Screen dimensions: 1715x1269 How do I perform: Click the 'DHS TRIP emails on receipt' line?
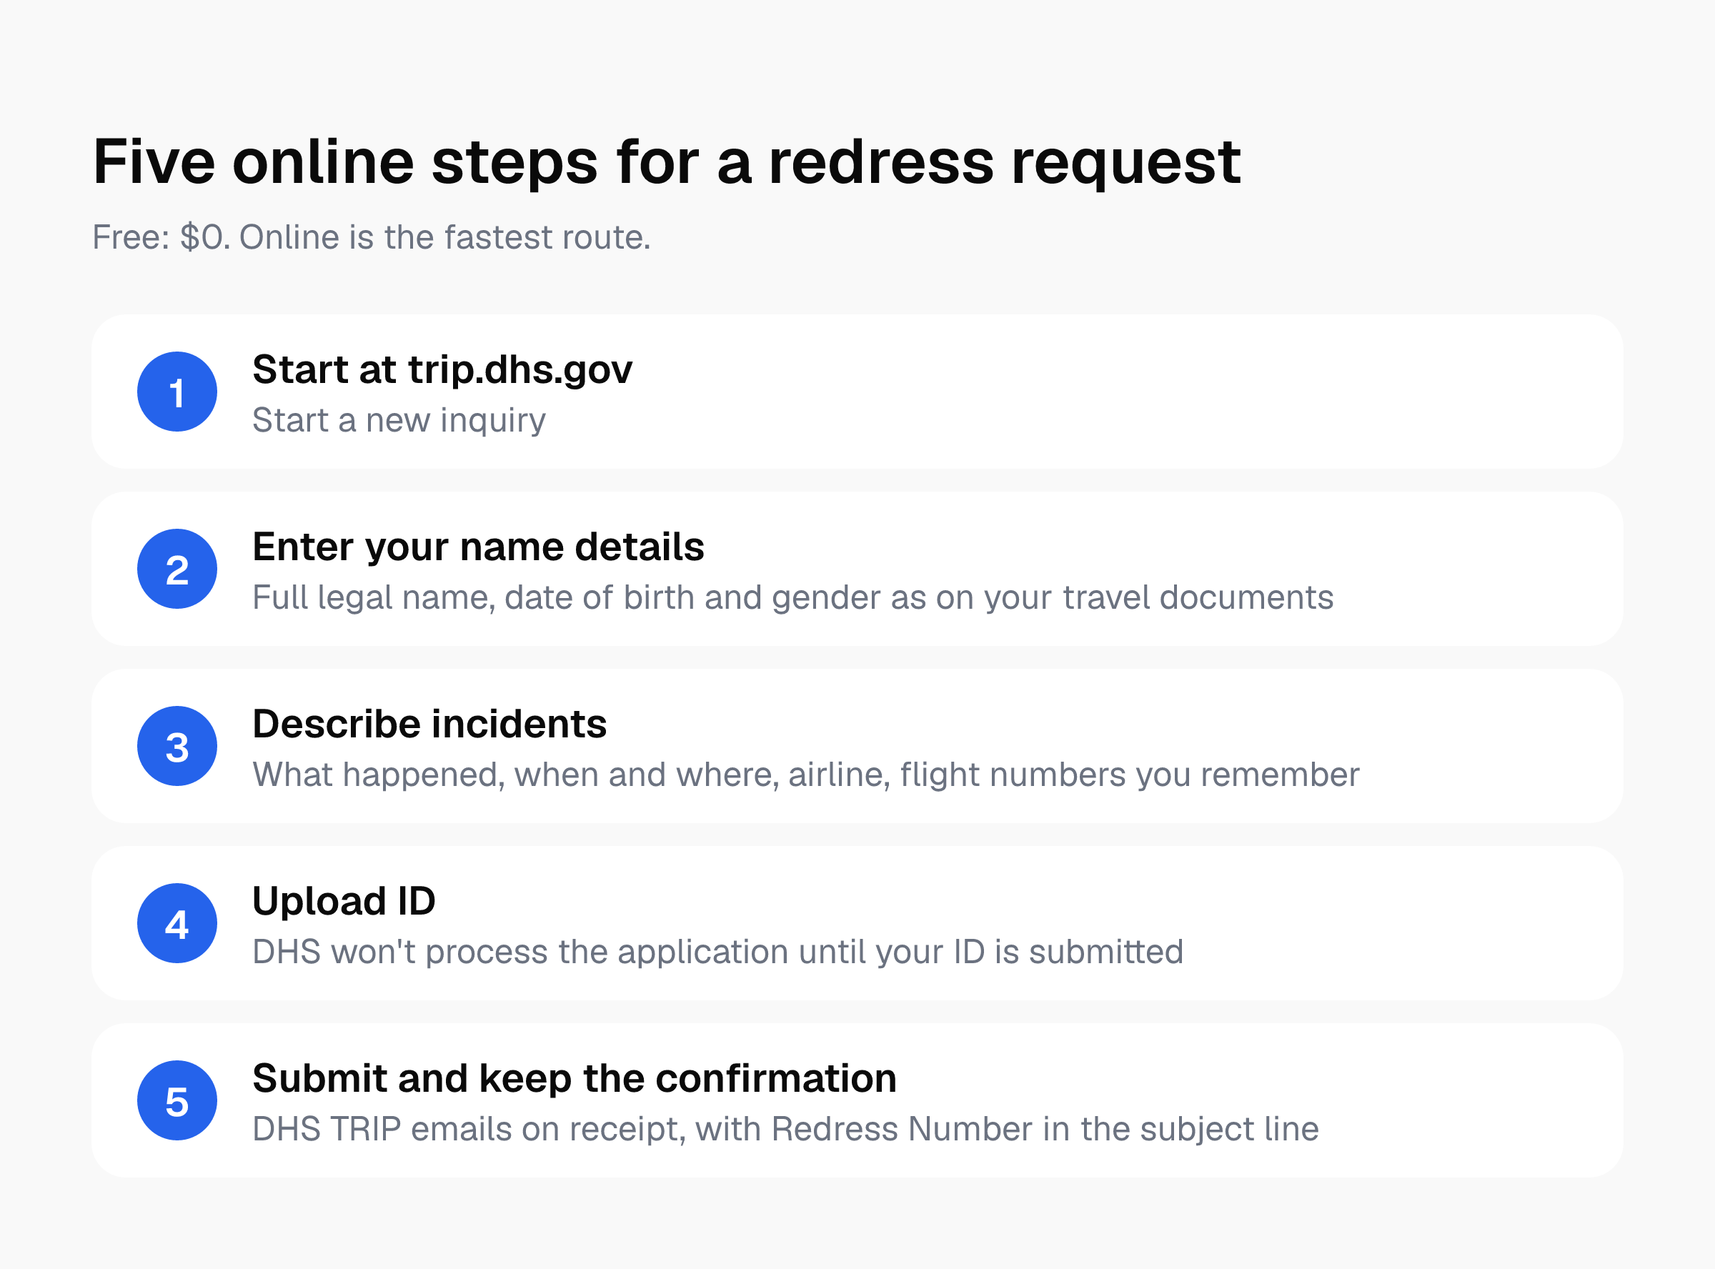786,1130
